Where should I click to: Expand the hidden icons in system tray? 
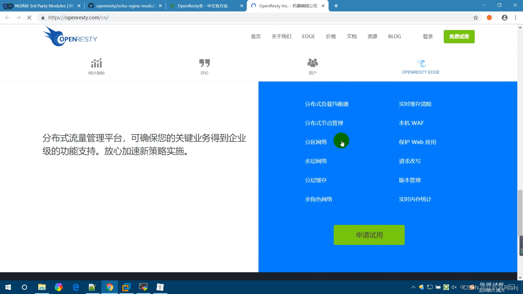tap(414, 287)
